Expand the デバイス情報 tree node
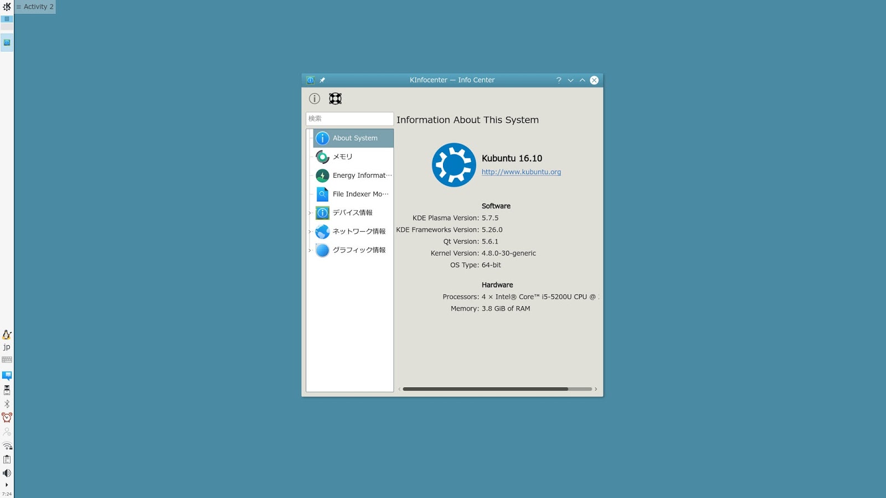 (x=310, y=213)
